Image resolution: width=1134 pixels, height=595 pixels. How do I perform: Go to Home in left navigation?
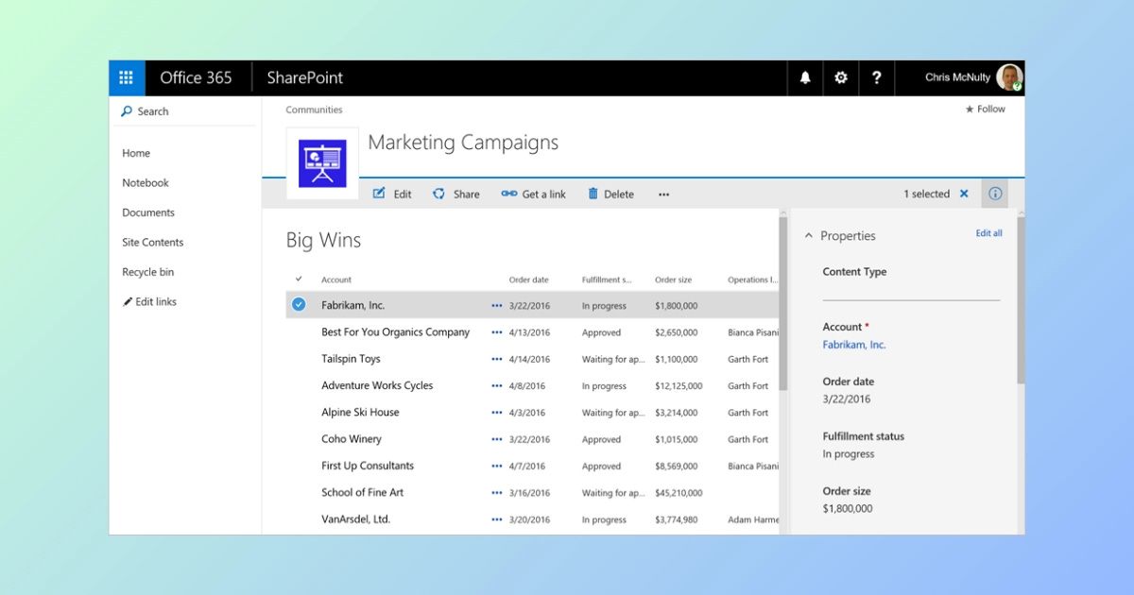(x=136, y=153)
